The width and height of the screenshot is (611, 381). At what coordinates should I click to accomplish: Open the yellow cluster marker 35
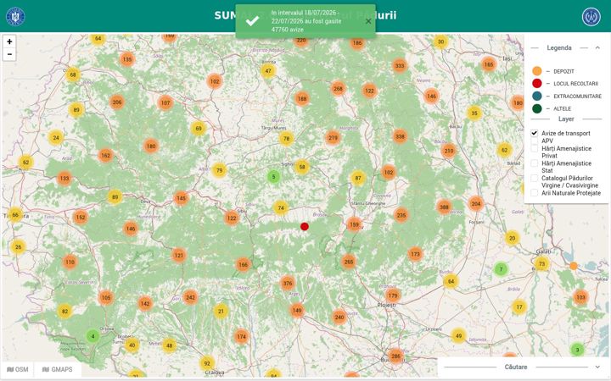(x=474, y=113)
